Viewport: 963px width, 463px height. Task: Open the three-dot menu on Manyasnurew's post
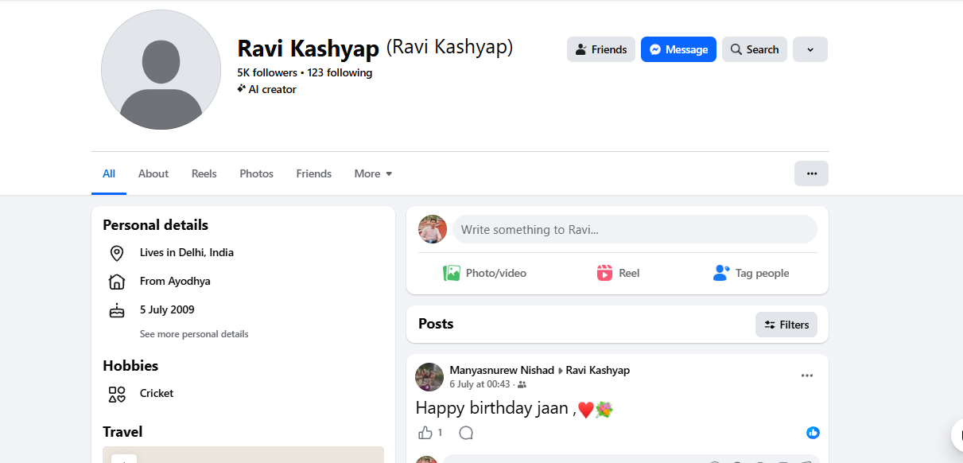tap(807, 375)
